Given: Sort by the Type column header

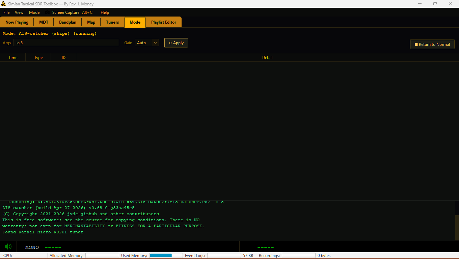Looking at the screenshot, I should (38, 58).
